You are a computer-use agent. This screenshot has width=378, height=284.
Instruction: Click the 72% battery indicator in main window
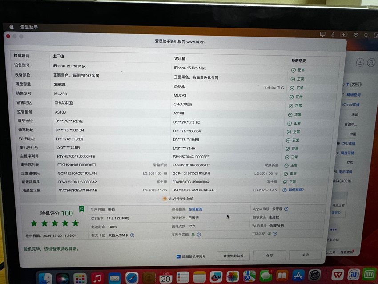pos(356,85)
